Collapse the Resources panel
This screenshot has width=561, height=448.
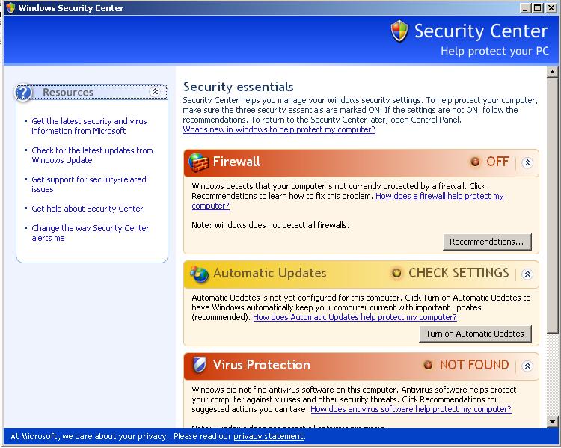(155, 92)
